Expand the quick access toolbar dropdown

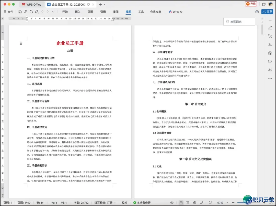[x=53, y=12]
